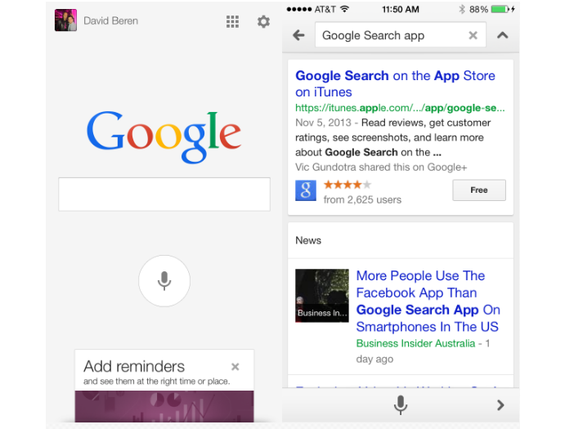
Task: Tap the blue Google Search app icon
Action: (306, 190)
